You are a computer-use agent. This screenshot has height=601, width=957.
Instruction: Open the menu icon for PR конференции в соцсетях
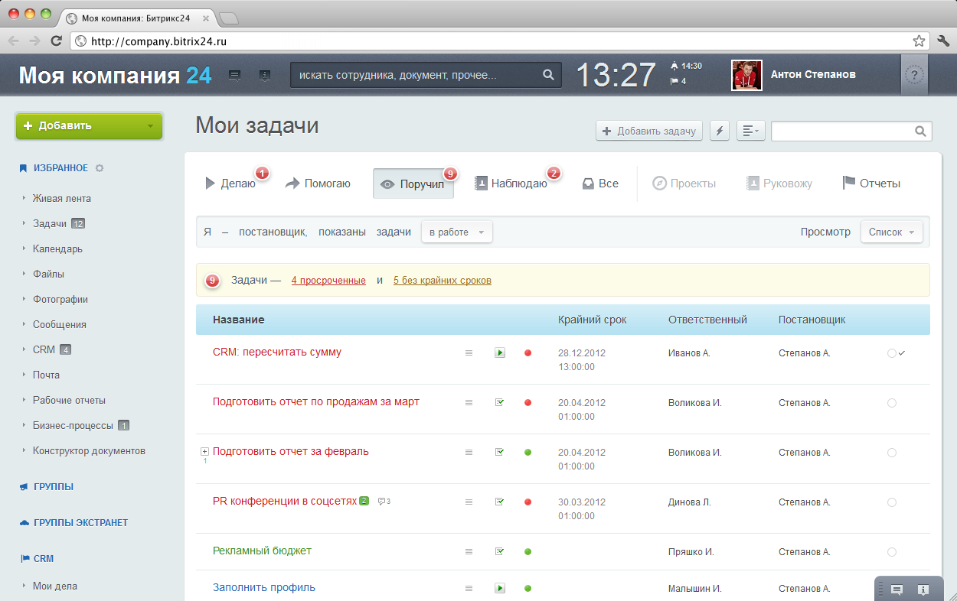pyautogui.click(x=469, y=502)
